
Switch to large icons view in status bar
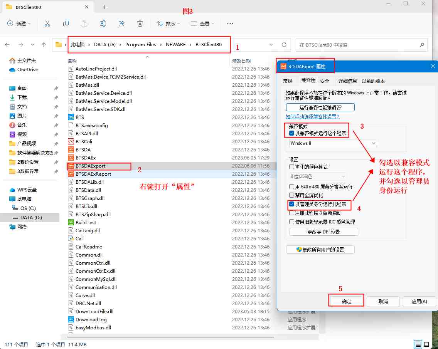[x=426, y=344]
